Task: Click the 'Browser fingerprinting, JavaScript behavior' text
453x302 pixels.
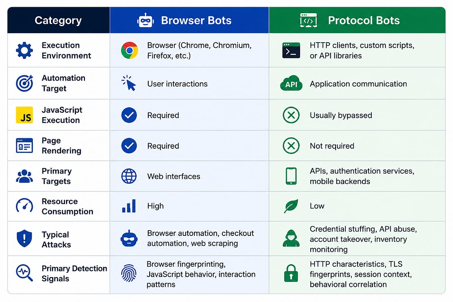Action: click(201, 274)
